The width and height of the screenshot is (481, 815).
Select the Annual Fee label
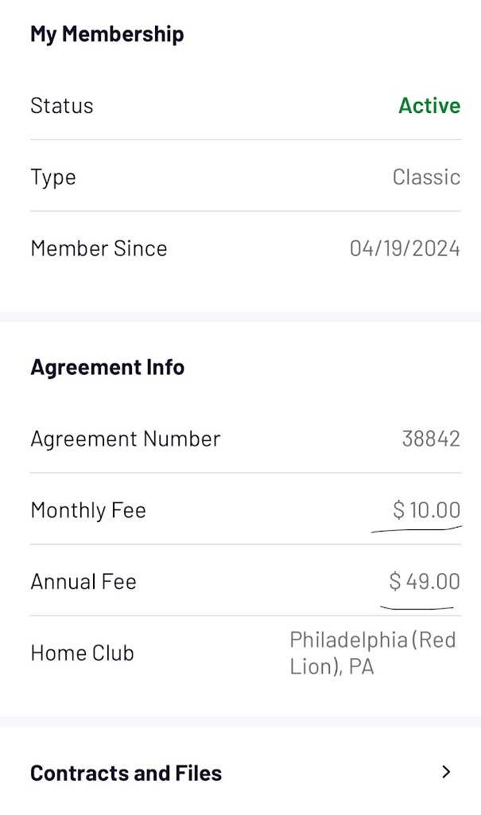pyautogui.click(x=83, y=582)
